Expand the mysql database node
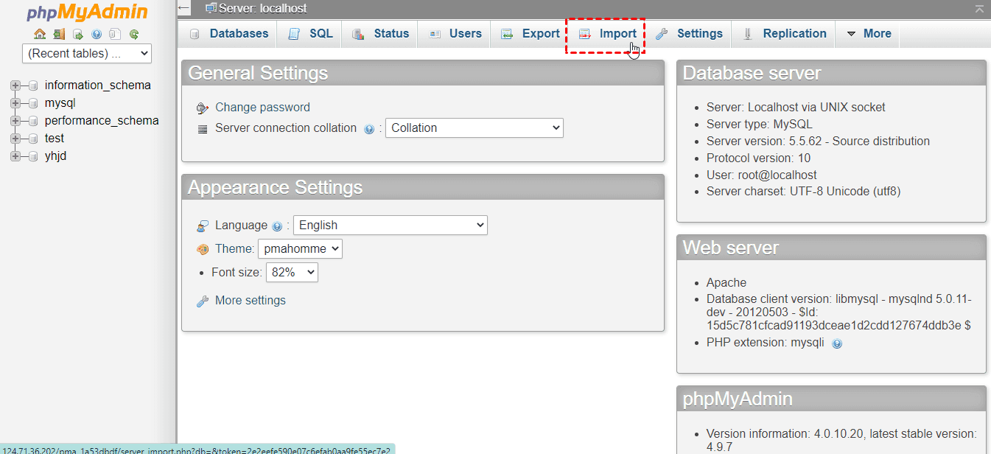Viewport: 991px width, 454px height. click(x=15, y=103)
